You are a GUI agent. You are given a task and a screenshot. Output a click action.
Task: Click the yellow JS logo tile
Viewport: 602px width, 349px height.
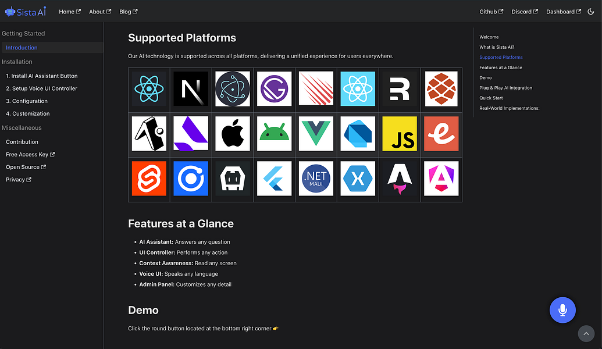click(x=400, y=134)
